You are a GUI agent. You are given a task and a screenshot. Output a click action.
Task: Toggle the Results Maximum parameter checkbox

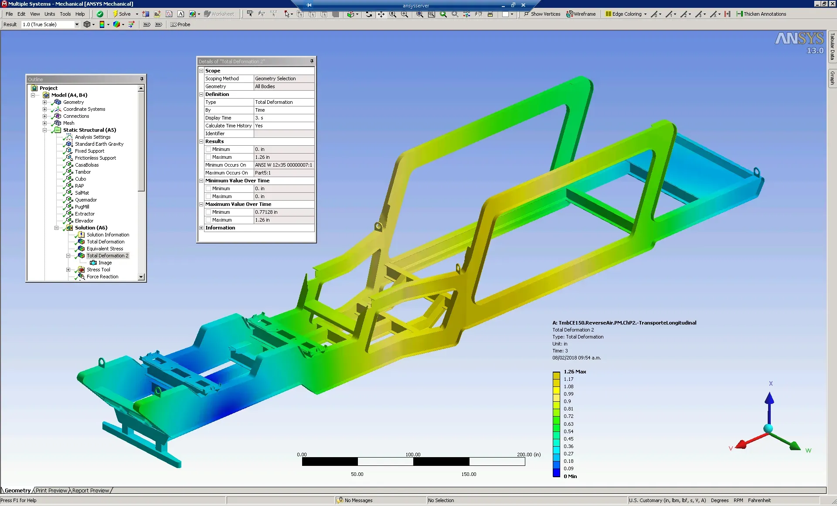(208, 157)
